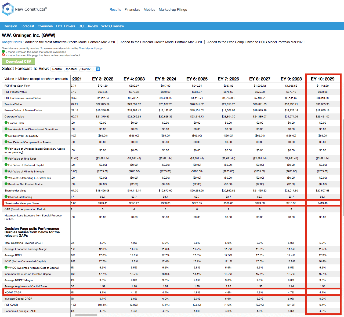Click green dot beside Net Deferred Compensation Assets
Image resolution: width=344 pixels, height=317 pixels.
pos(6,142)
